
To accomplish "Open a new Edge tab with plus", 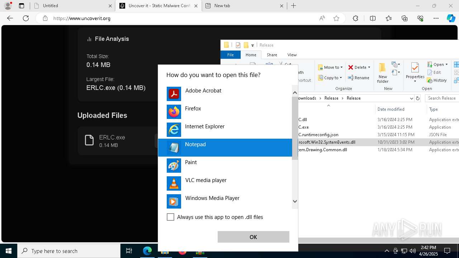I will pos(293,6).
